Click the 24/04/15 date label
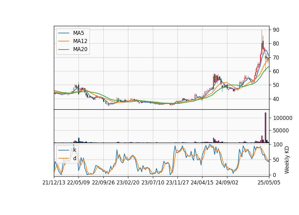Image resolution: width=299 pixels, height=215 pixels. coord(202,183)
